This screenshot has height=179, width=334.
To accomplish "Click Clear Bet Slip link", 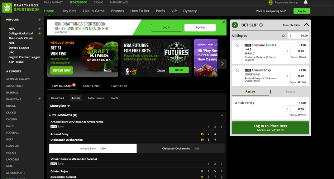I will click(291, 25).
